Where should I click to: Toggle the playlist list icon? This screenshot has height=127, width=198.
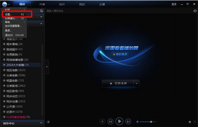[48, 122]
